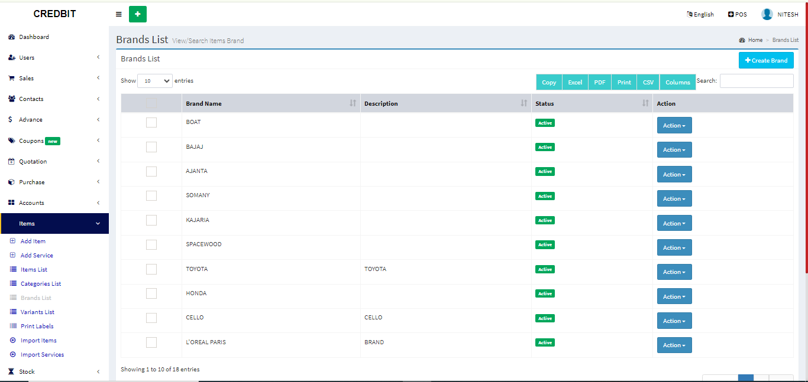Open the Action dropdown for L'OREAL PARIS
This screenshot has height=382, width=808.
[x=674, y=345]
